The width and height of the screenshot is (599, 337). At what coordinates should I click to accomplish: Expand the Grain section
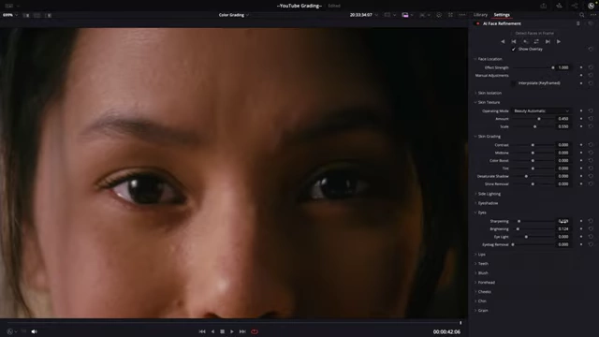(475, 311)
